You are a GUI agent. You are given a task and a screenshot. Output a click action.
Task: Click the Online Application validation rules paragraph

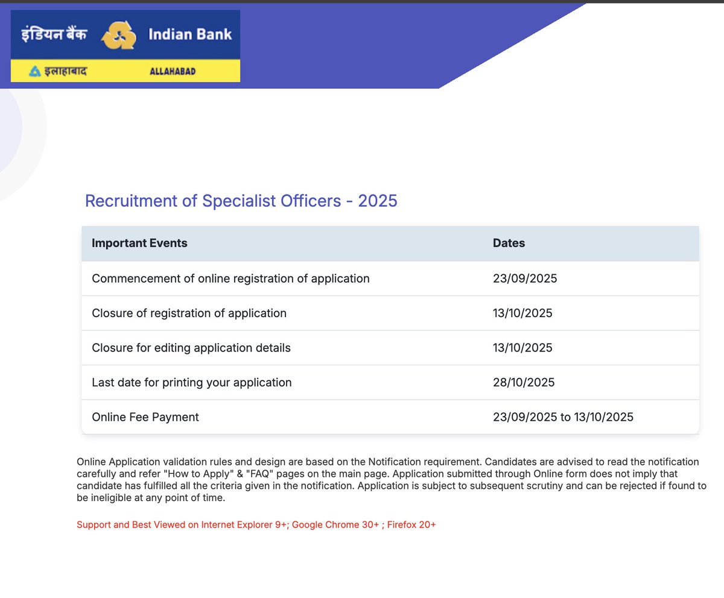point(392,480)
